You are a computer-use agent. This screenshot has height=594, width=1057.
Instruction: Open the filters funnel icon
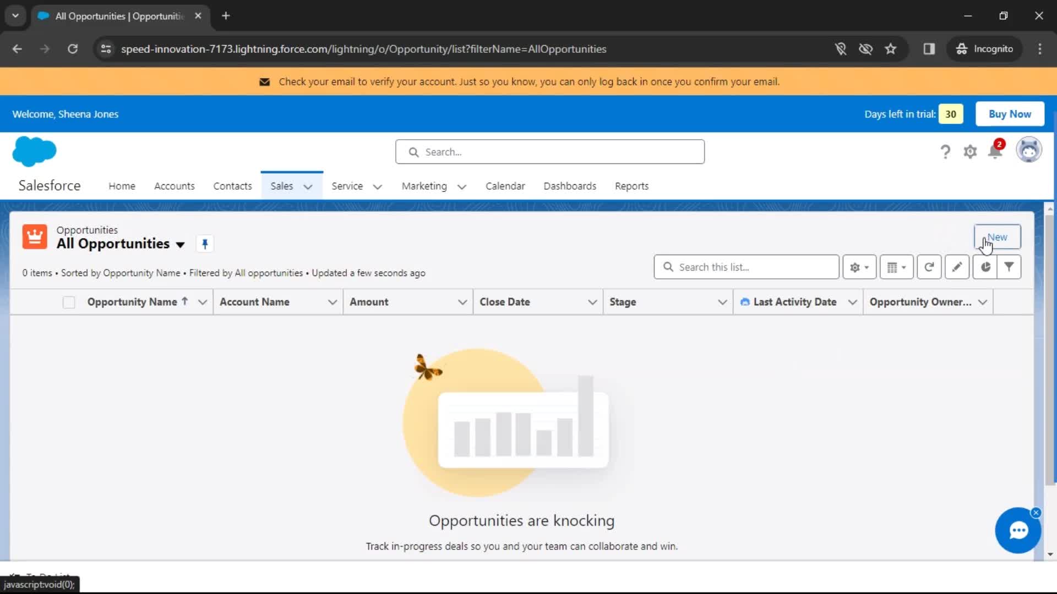[1009, 267]
